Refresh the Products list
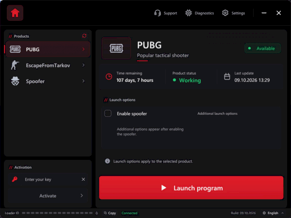 click(x=84, y=36)
